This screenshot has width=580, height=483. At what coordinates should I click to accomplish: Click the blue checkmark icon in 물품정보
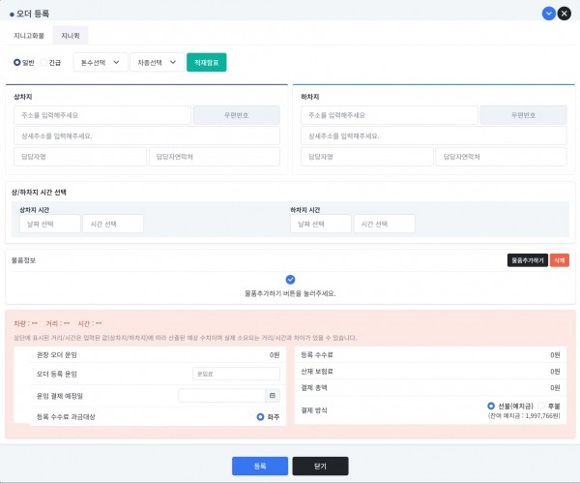(x=290, y=280)
